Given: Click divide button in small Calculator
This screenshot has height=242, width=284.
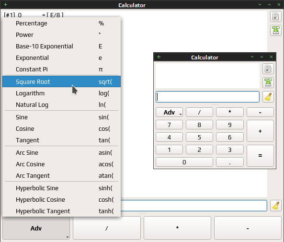Looking at the screenshot, I should [199, 113].
